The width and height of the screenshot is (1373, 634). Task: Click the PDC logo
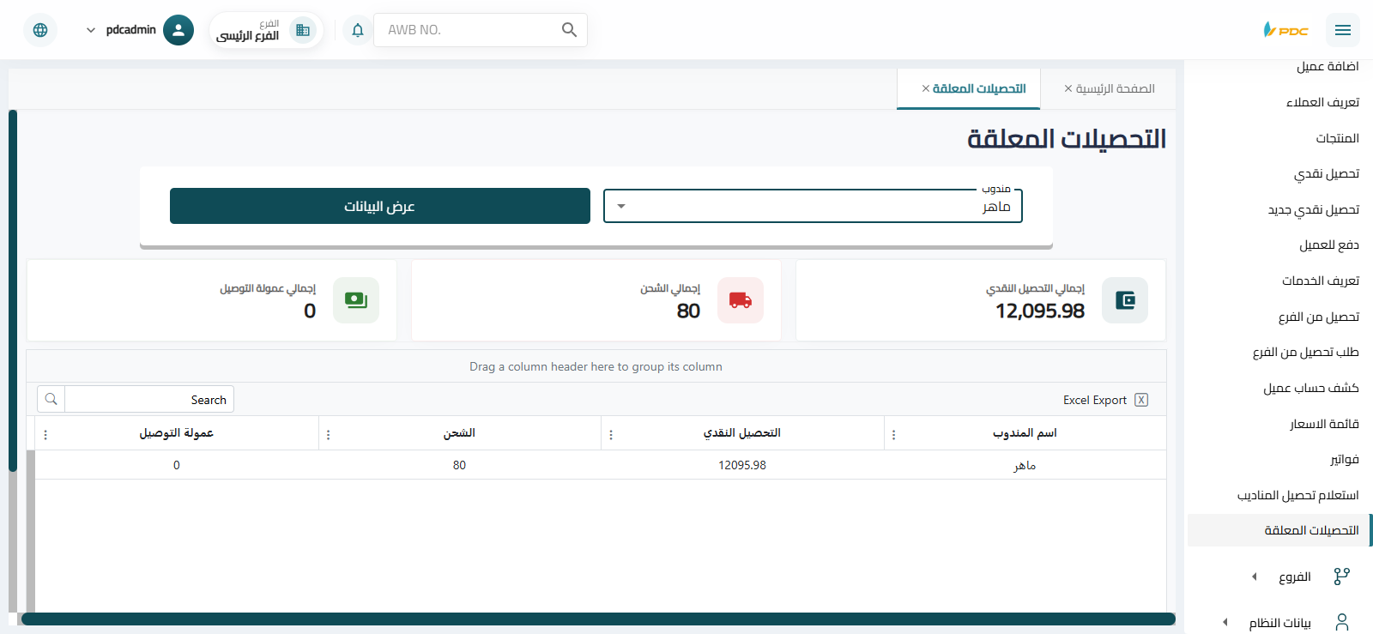[x=1285, y=30]
